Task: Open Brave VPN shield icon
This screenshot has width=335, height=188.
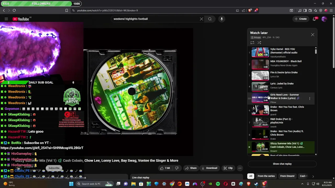Action: [321, 10]
